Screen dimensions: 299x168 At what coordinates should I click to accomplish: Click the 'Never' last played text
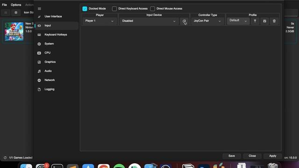pyautogui.click(x=290, y=28)
